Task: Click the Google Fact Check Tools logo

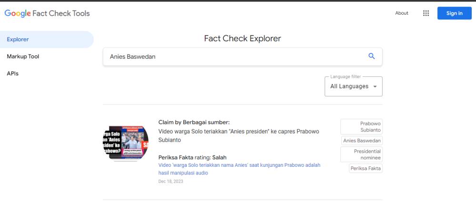Action: click(47, 13)
